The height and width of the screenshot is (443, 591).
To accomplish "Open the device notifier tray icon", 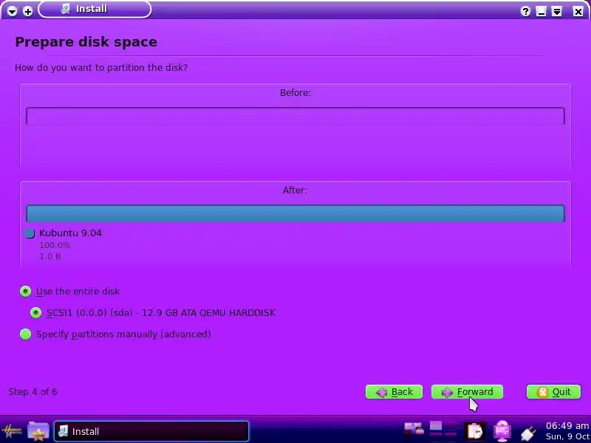I will click(x=414, y=429).
